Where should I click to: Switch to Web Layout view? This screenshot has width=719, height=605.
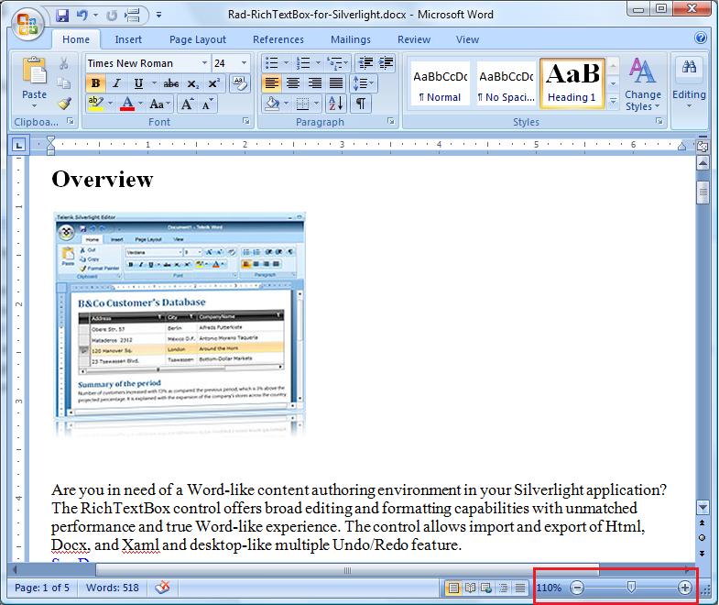486,588
